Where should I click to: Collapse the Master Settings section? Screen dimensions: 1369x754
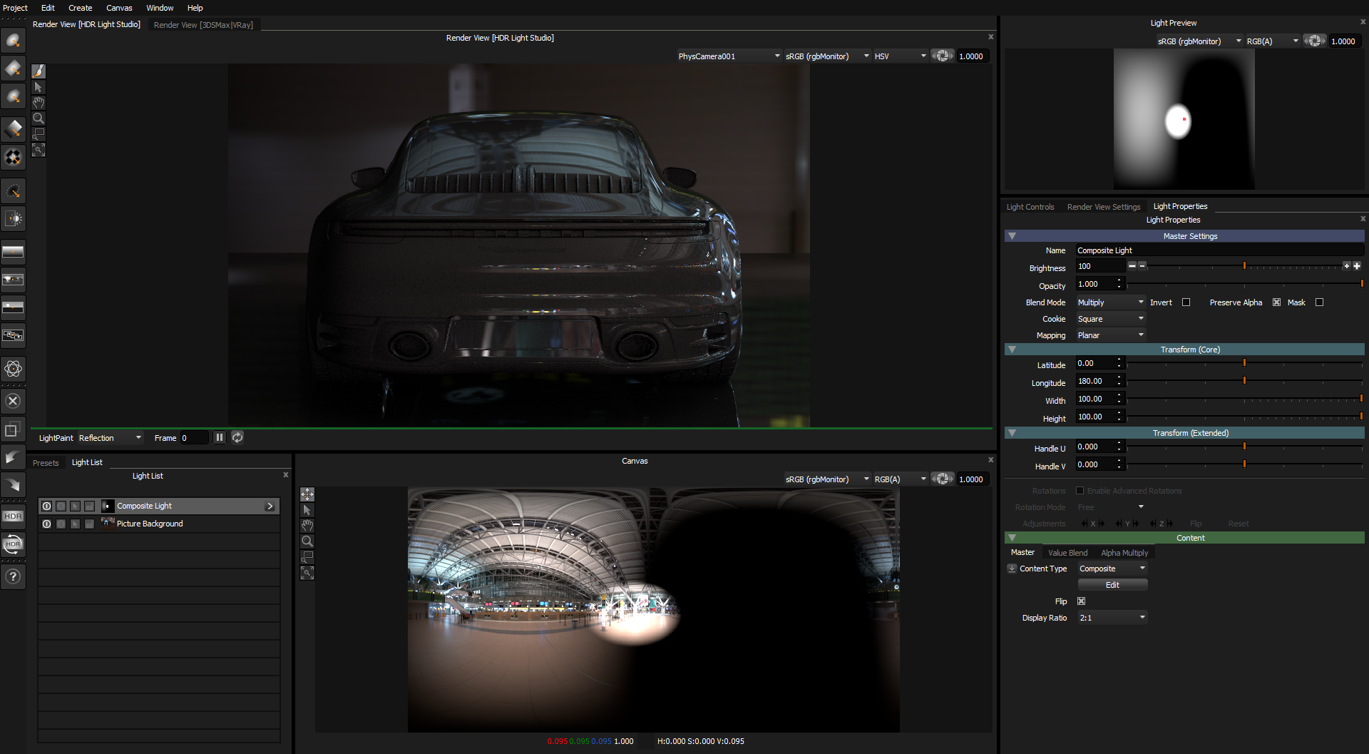coord(1012,236)
